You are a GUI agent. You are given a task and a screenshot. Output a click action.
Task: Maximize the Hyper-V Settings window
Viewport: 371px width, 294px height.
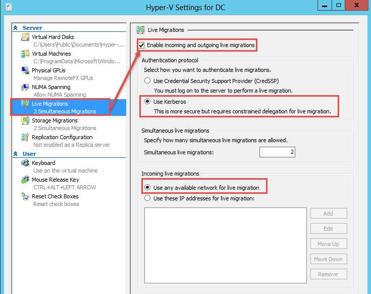(x=338, y=5)
